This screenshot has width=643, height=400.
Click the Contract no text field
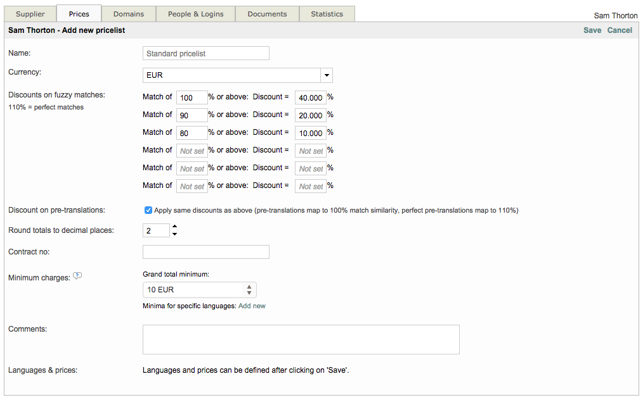click(205, 252)
